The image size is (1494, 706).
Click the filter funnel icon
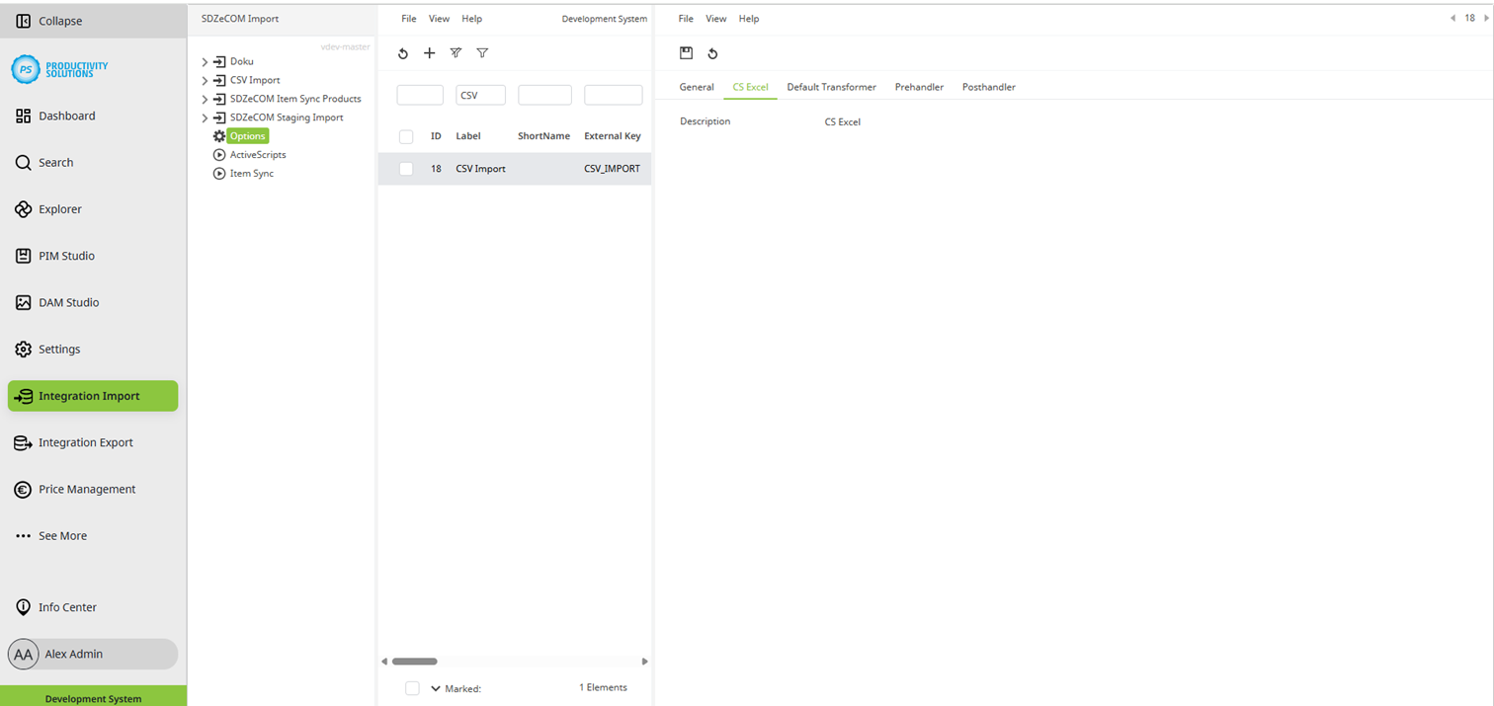click(482, 53)
